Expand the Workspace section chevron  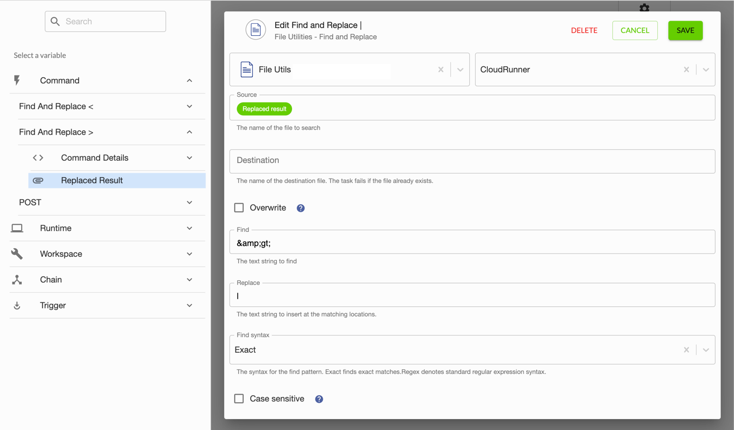[x=189, y=254]
